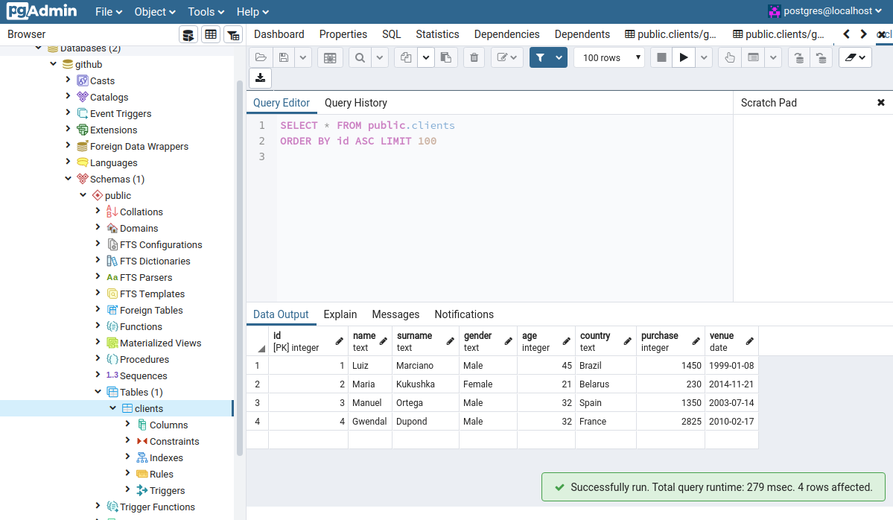Click the Dependents tab
This screenshot has width=893, height=520.
pos(582,34)
